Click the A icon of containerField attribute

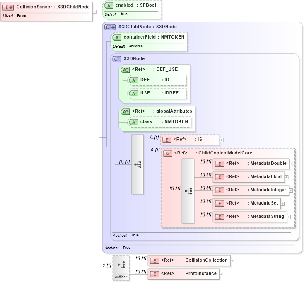(117, 38)
